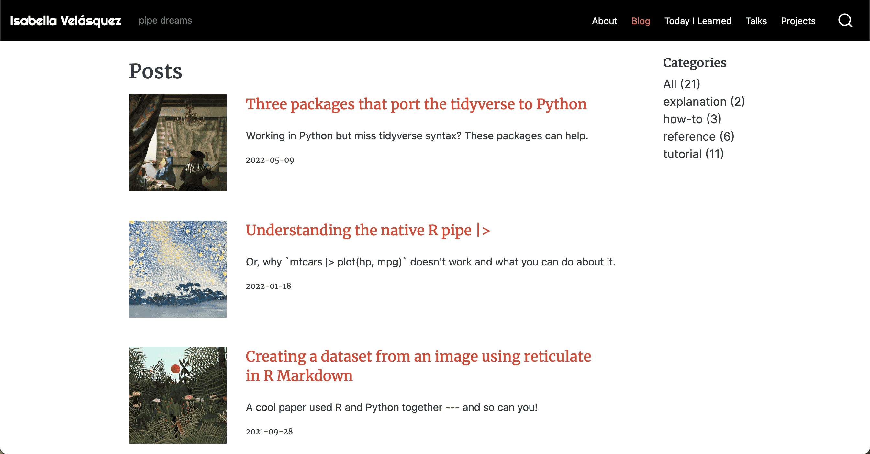Click the starry blue artwork thumbnail
The height and width of the screenshot is (454, 870).
(x=178, y=269)
